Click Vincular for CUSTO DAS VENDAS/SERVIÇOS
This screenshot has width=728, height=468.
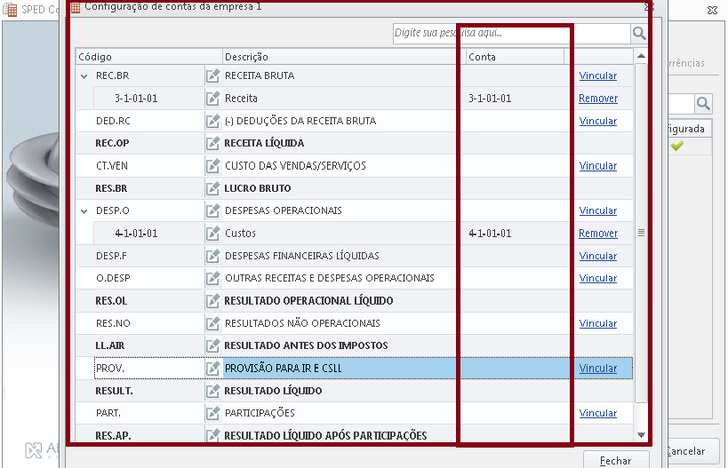click(598, 166)
